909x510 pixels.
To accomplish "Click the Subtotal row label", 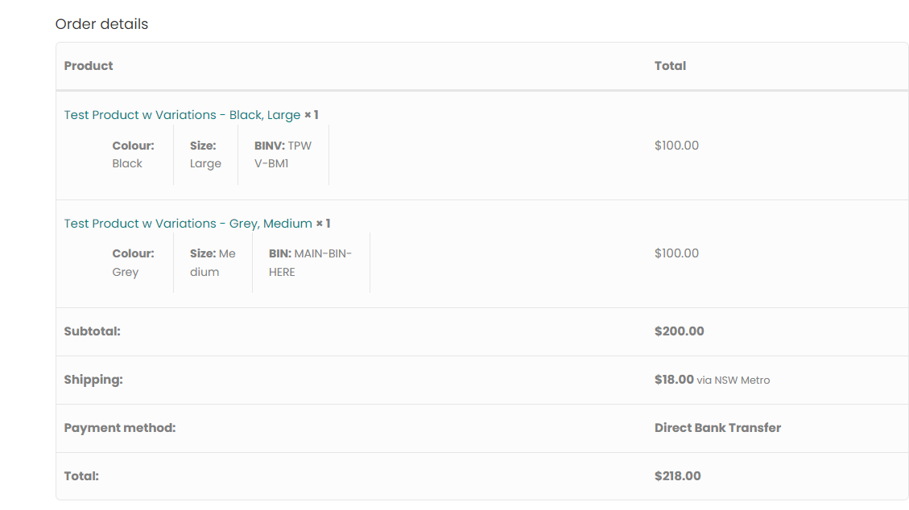I will tap(92, 331).
